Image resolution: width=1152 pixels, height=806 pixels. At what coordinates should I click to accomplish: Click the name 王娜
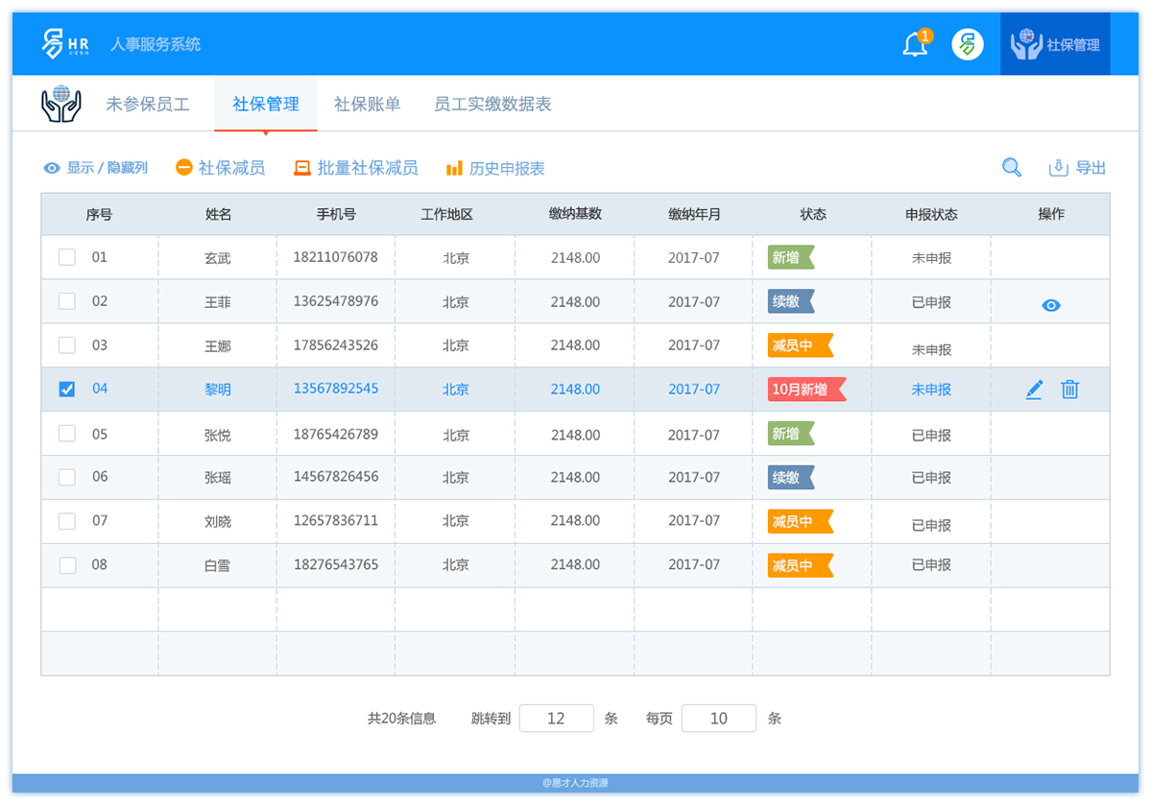point(218,346)
